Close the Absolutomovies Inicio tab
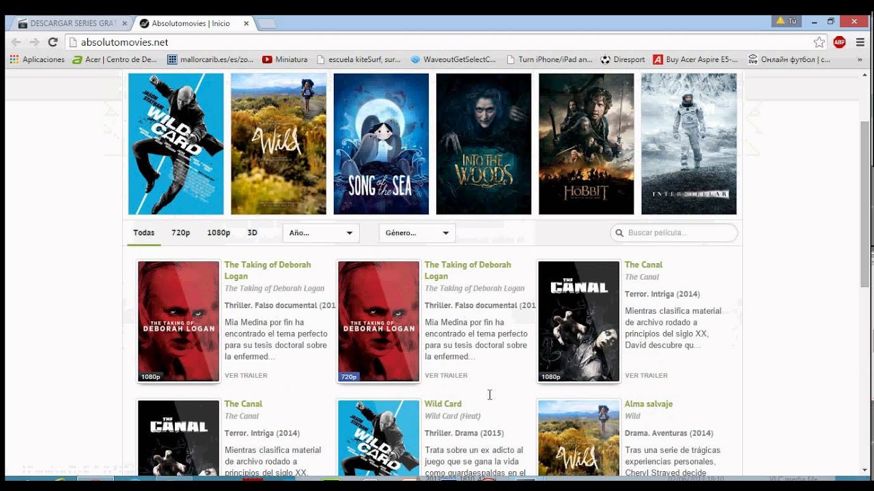Screen dimensions: 874x491 [x=246, y=23]
